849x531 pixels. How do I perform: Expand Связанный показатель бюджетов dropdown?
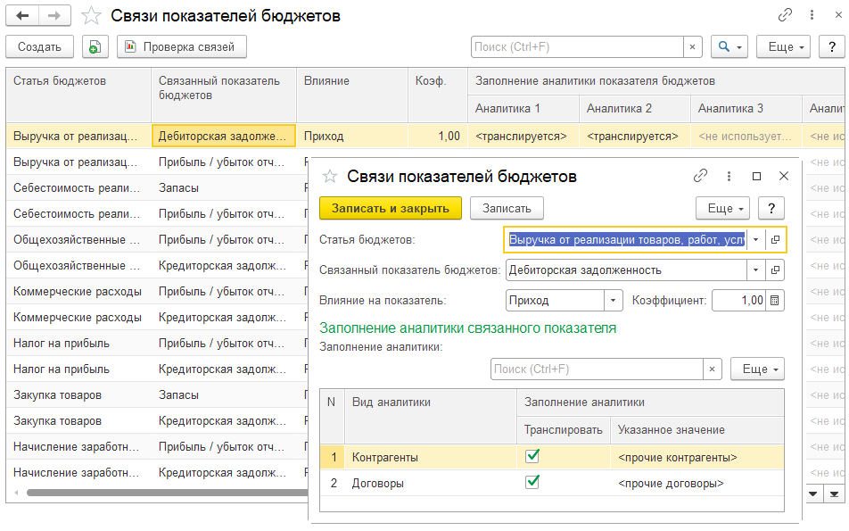[756, 270]
